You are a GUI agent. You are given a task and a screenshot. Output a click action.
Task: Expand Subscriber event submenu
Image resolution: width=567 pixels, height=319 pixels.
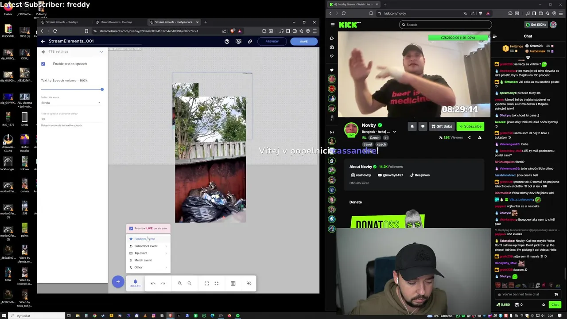click(166, 246)
